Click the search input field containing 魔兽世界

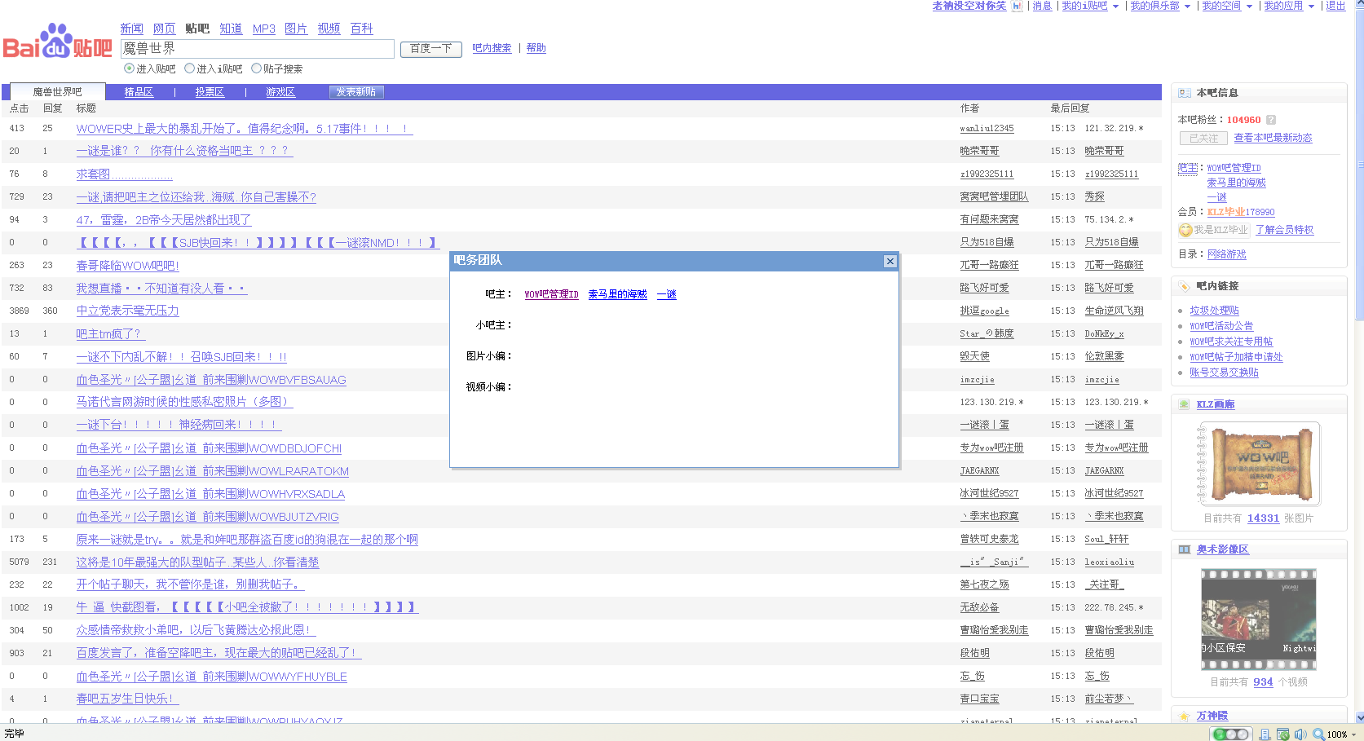[x=258, y=49]
